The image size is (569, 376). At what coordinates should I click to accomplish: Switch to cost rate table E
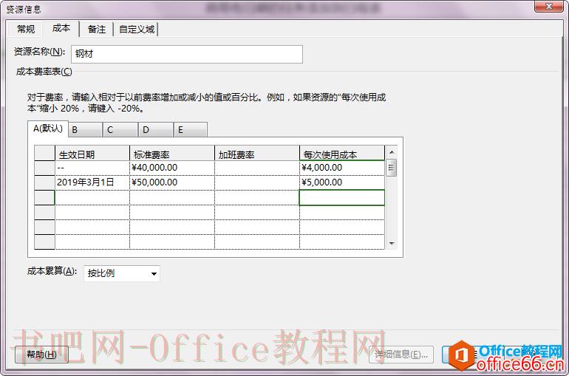pos(191,130)
